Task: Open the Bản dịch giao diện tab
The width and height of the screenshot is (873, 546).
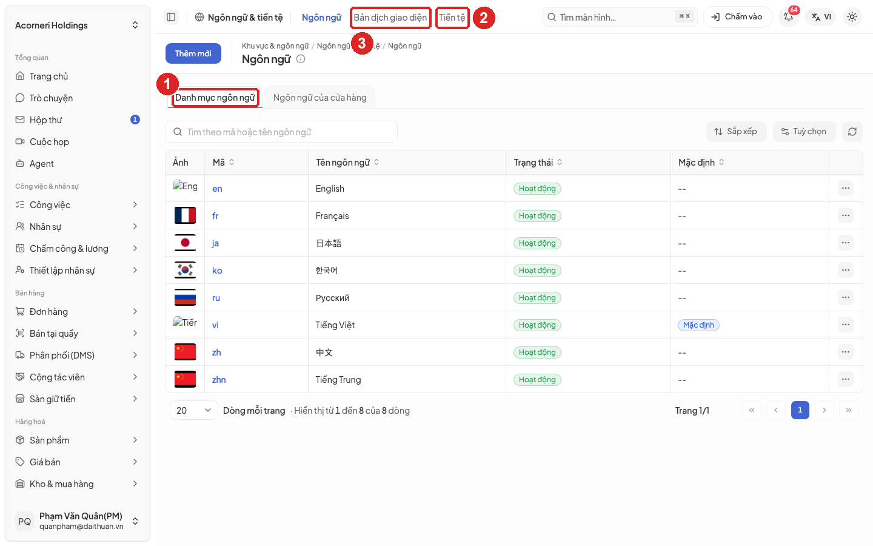Action: 390,18
